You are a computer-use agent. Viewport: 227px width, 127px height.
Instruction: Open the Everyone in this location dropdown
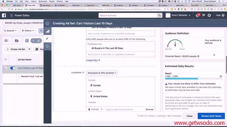click(102, 73)
